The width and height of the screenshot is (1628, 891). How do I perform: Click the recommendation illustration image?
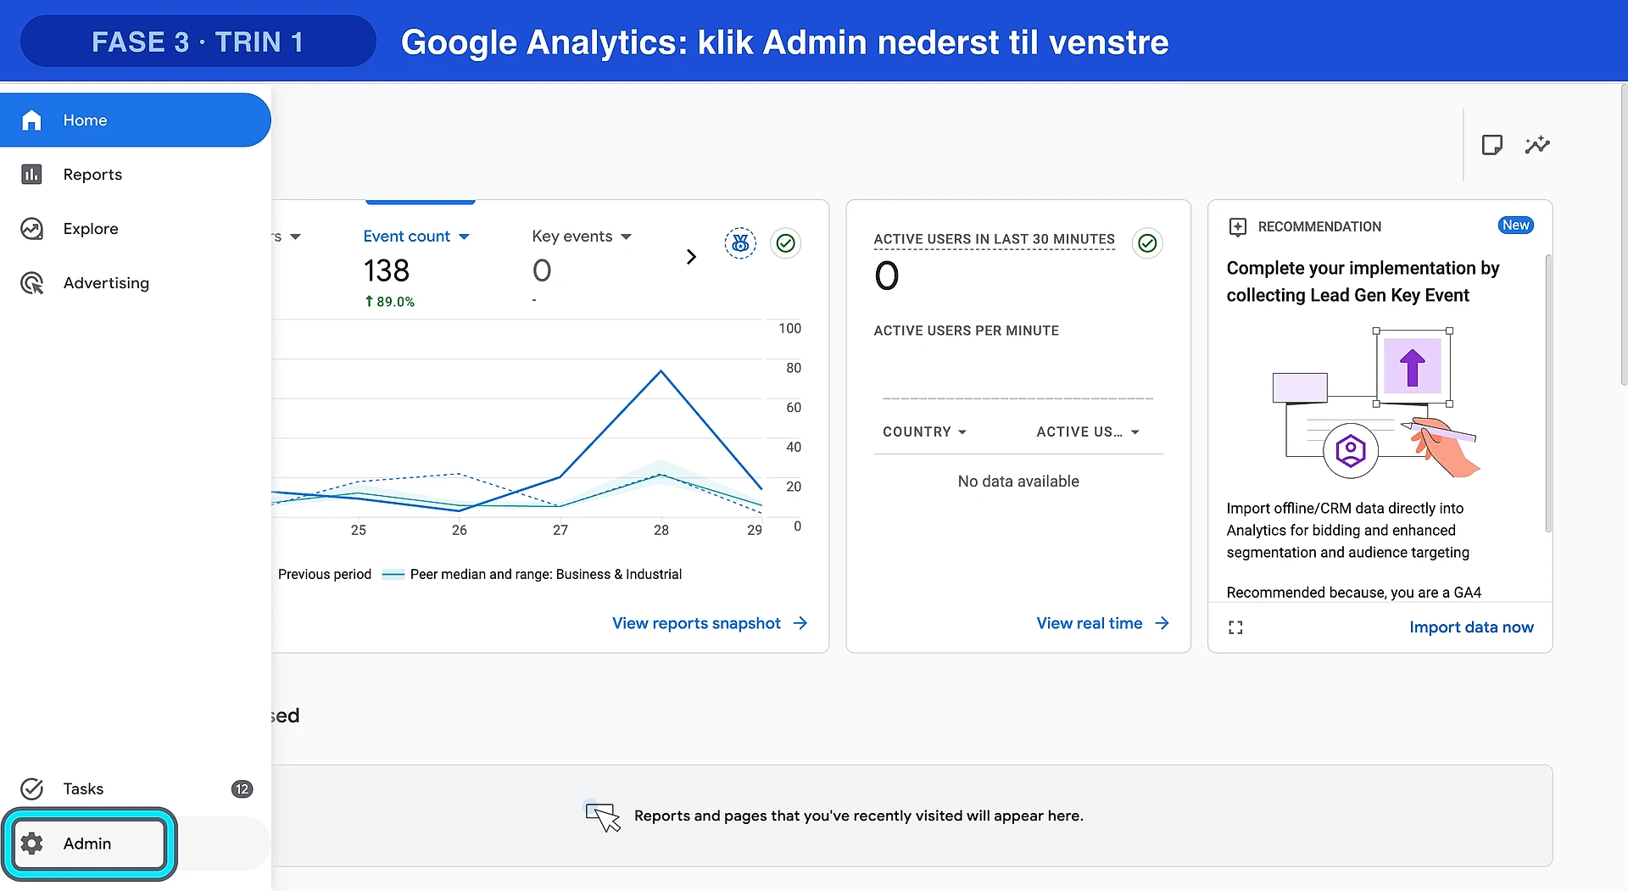coord(1374,404)
